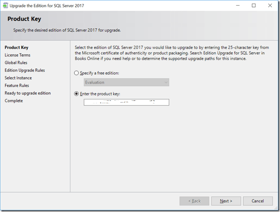
Task: Click the Next button
Action: click(226, 201)
